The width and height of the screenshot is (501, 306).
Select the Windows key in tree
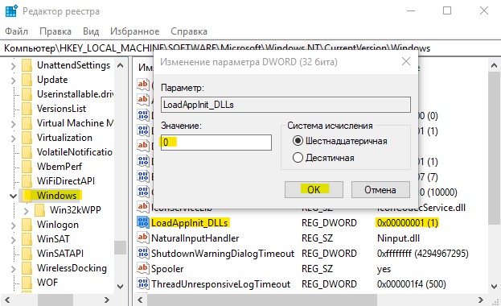coord(56,195)
